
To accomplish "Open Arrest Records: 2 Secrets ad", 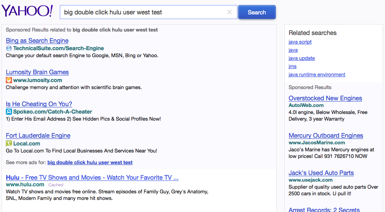I will (x=324, y=210).
